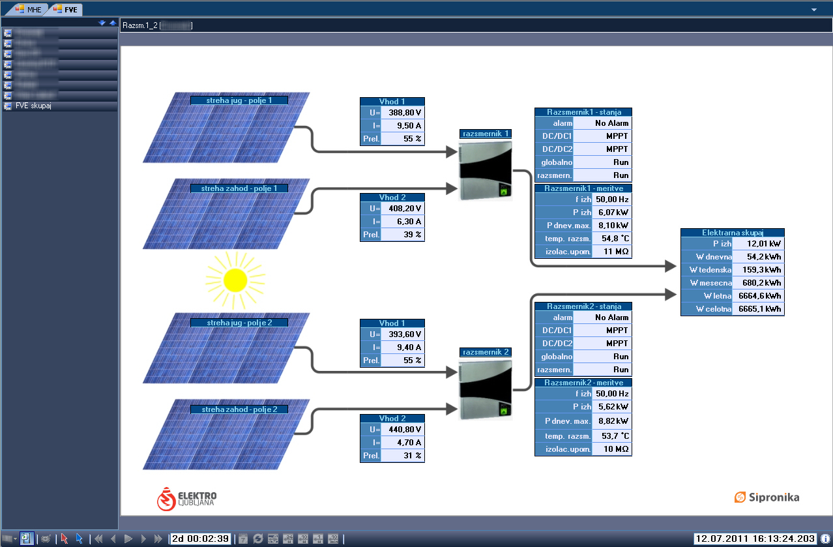The width and height of the screenshot is (833, 547).
Task: Click the blue up arrow above the list
Action: pyautogui.click(x=112, y=23)
